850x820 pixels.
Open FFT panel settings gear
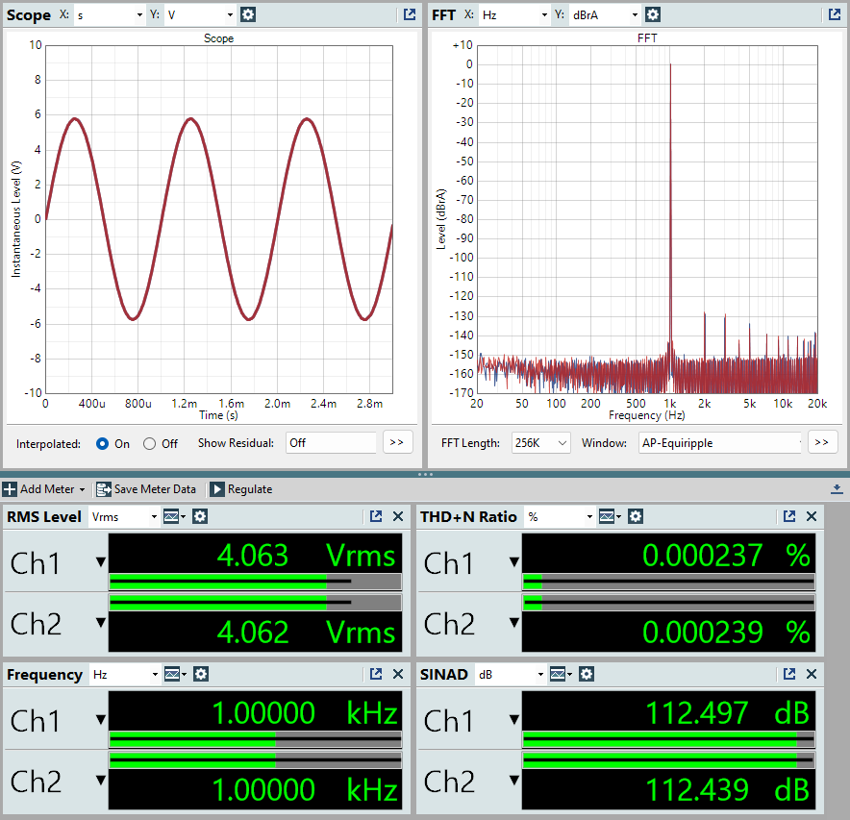click(653, 14)
